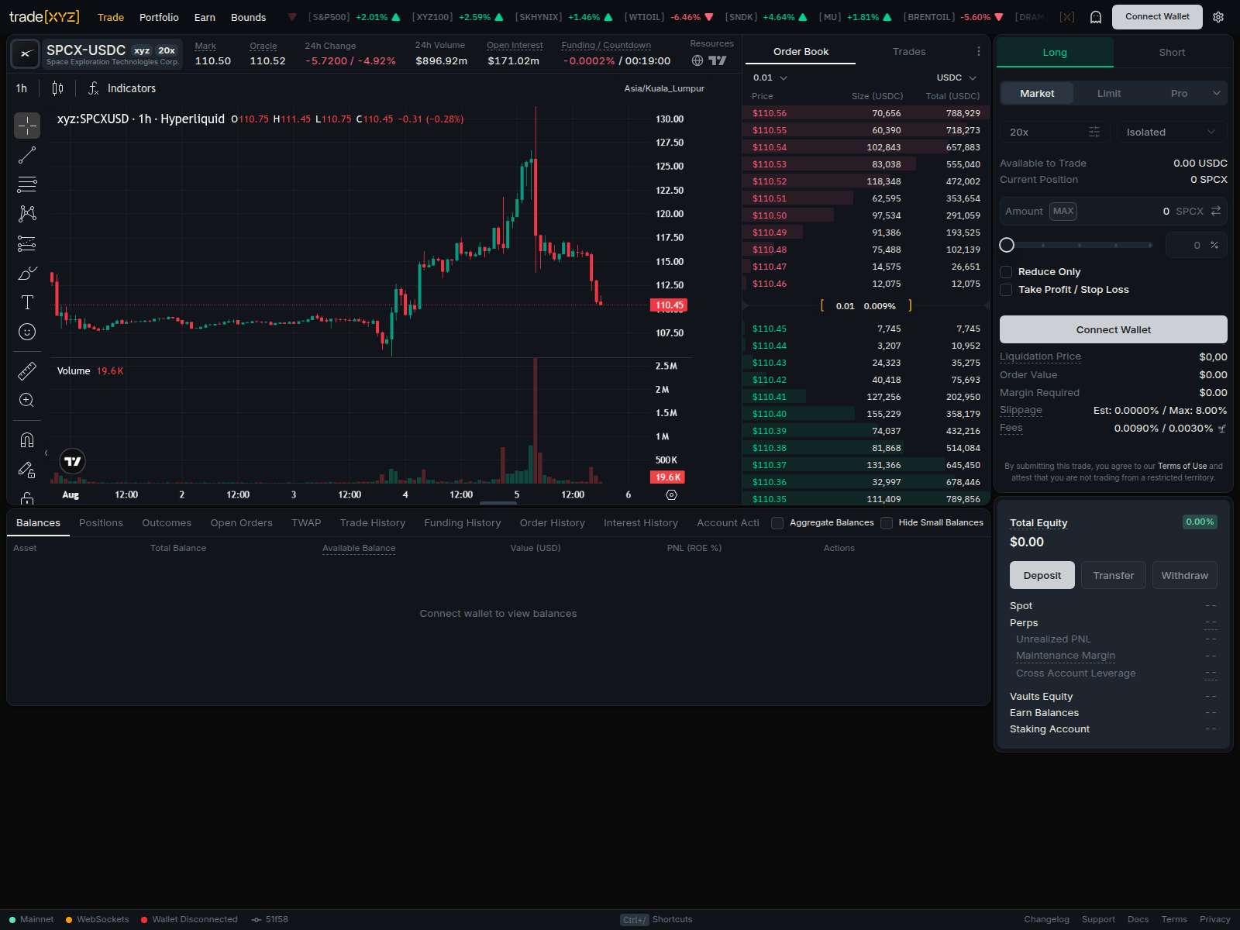Viewport: 1240px width, 930px height.
Task: Click the percentage input field
Action: (1195, 245)
